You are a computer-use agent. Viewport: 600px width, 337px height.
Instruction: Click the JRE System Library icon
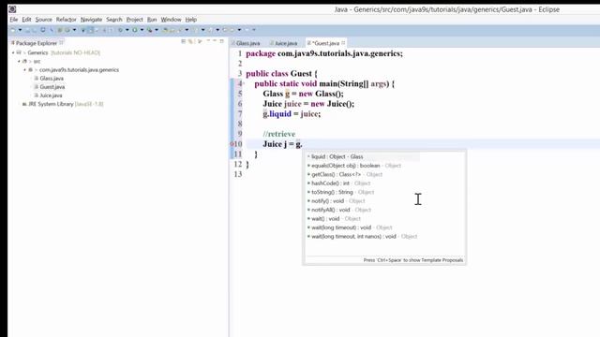click(x=24, y=104)
